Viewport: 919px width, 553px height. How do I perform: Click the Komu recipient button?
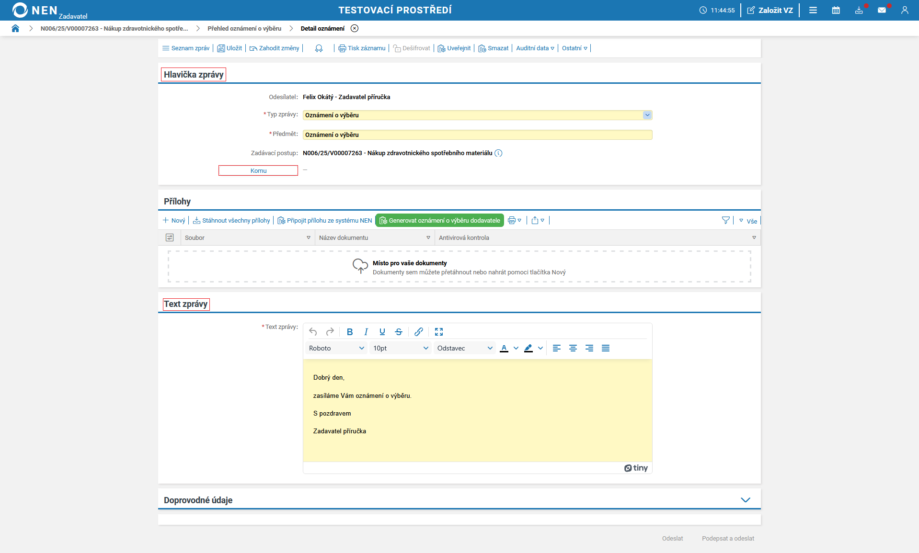pos(258,171)
